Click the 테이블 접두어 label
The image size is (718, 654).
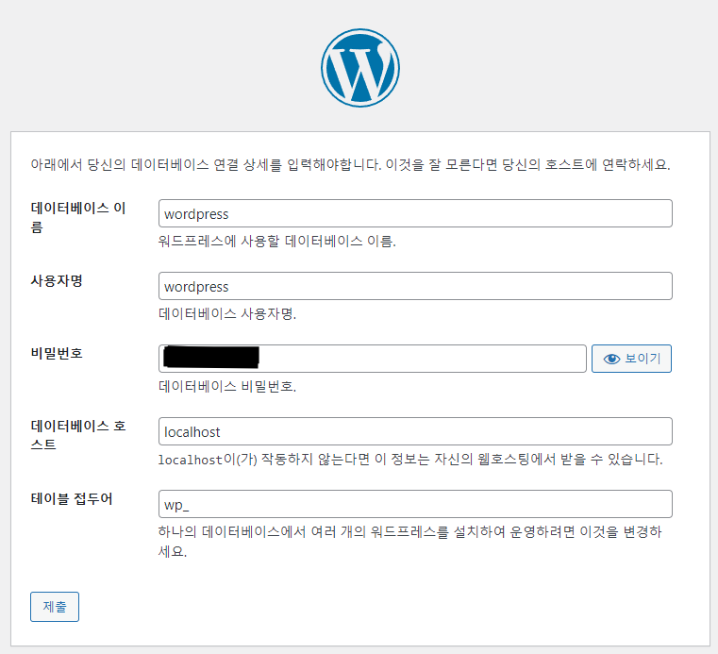(x=72, y=498)
